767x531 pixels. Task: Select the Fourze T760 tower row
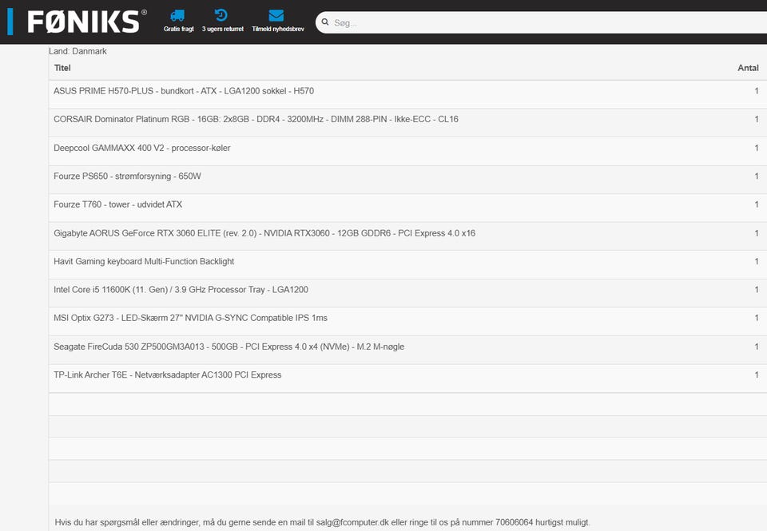tap(407, 208)
